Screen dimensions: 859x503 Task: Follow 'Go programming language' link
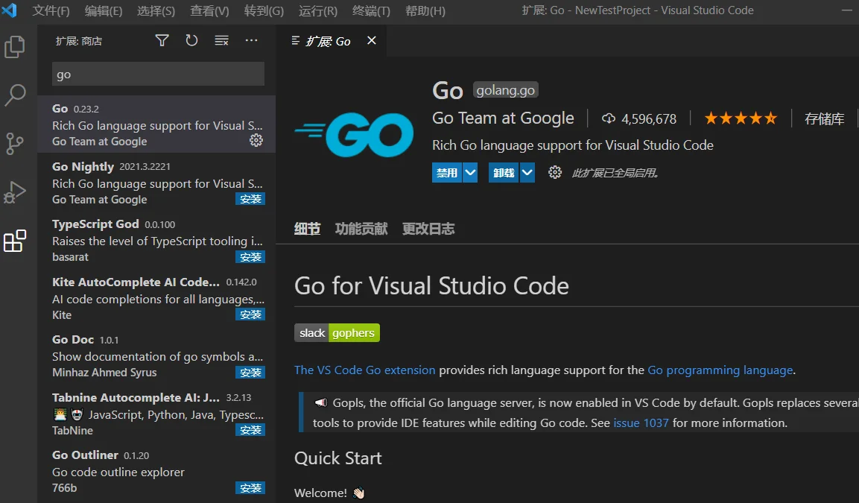[720, 370]
